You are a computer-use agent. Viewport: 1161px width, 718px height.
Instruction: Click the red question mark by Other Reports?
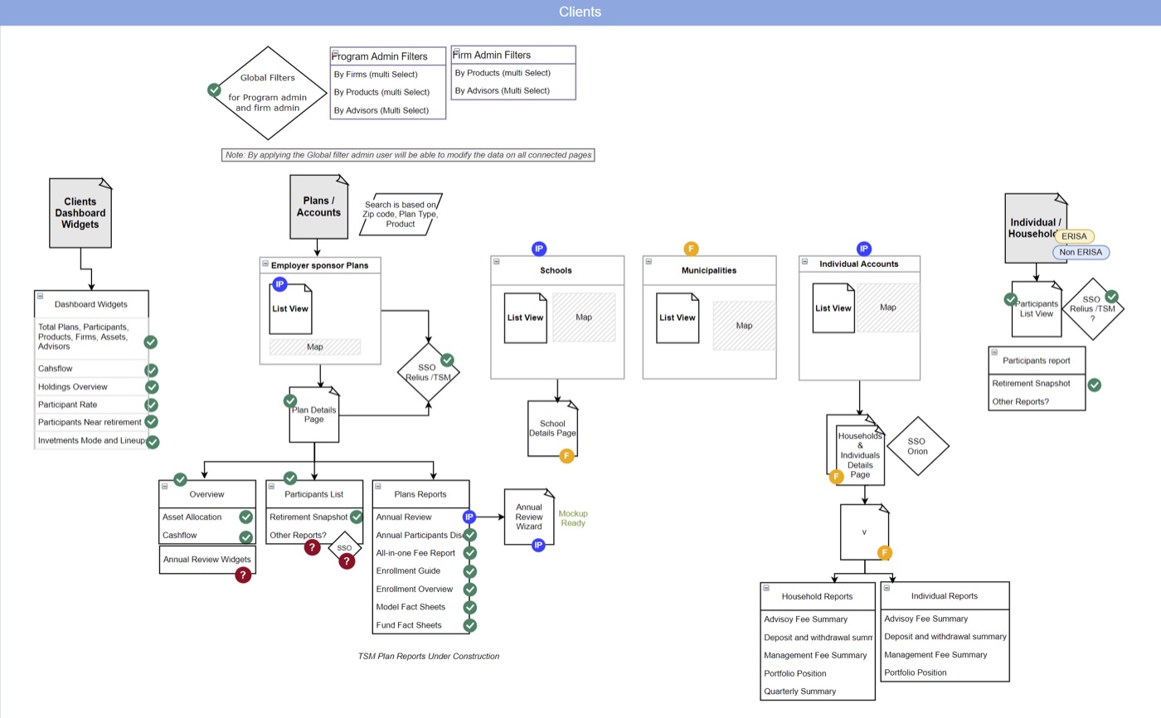tap(312, 547)
